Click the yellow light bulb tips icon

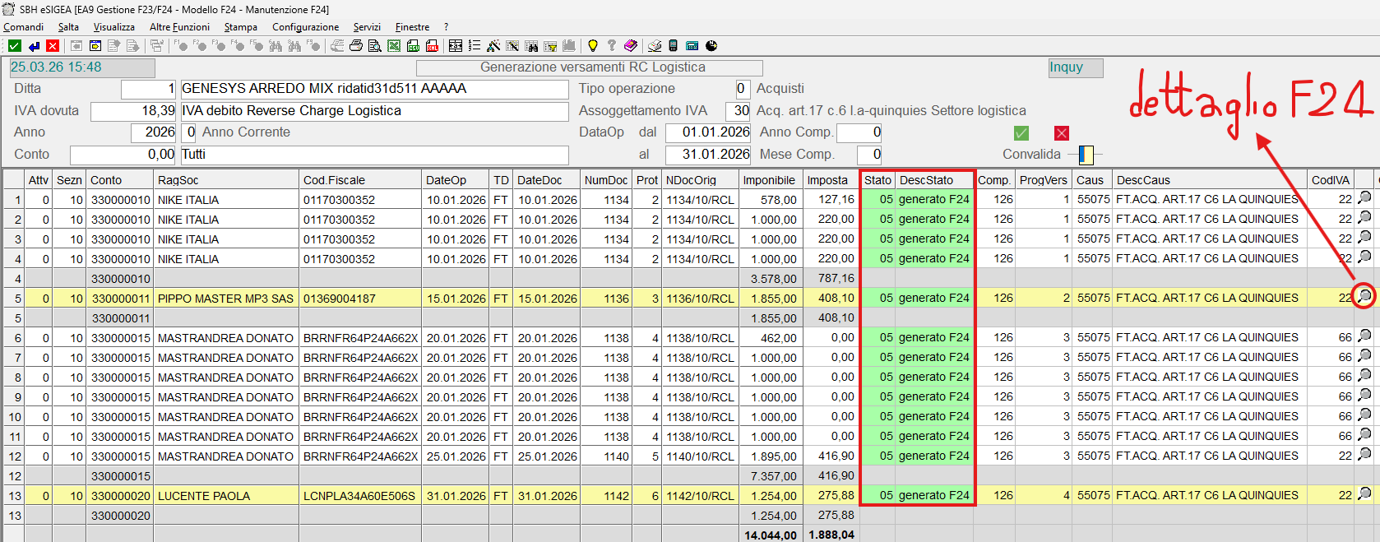592,46
